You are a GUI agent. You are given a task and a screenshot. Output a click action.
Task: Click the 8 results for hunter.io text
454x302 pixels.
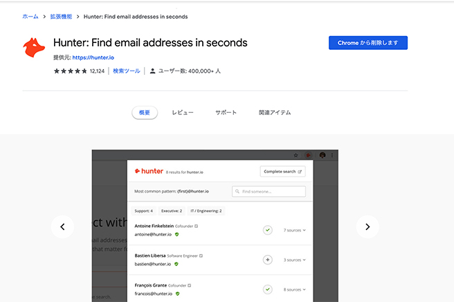(x=184, y=172)
